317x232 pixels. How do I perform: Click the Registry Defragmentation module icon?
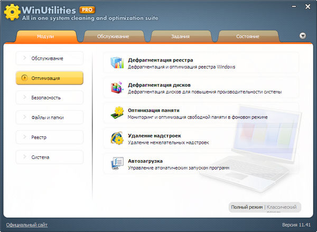coord(116,63)
